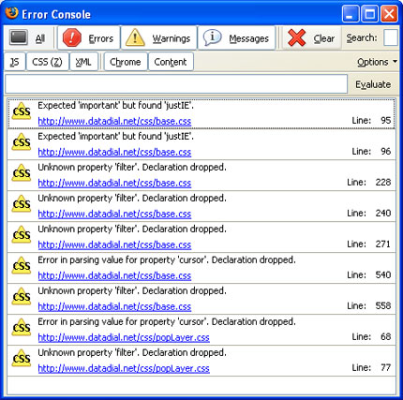The height and width of the screenshot is (400, 403).
Task: Show all console entries with the All button
Action: pos(29,38)
